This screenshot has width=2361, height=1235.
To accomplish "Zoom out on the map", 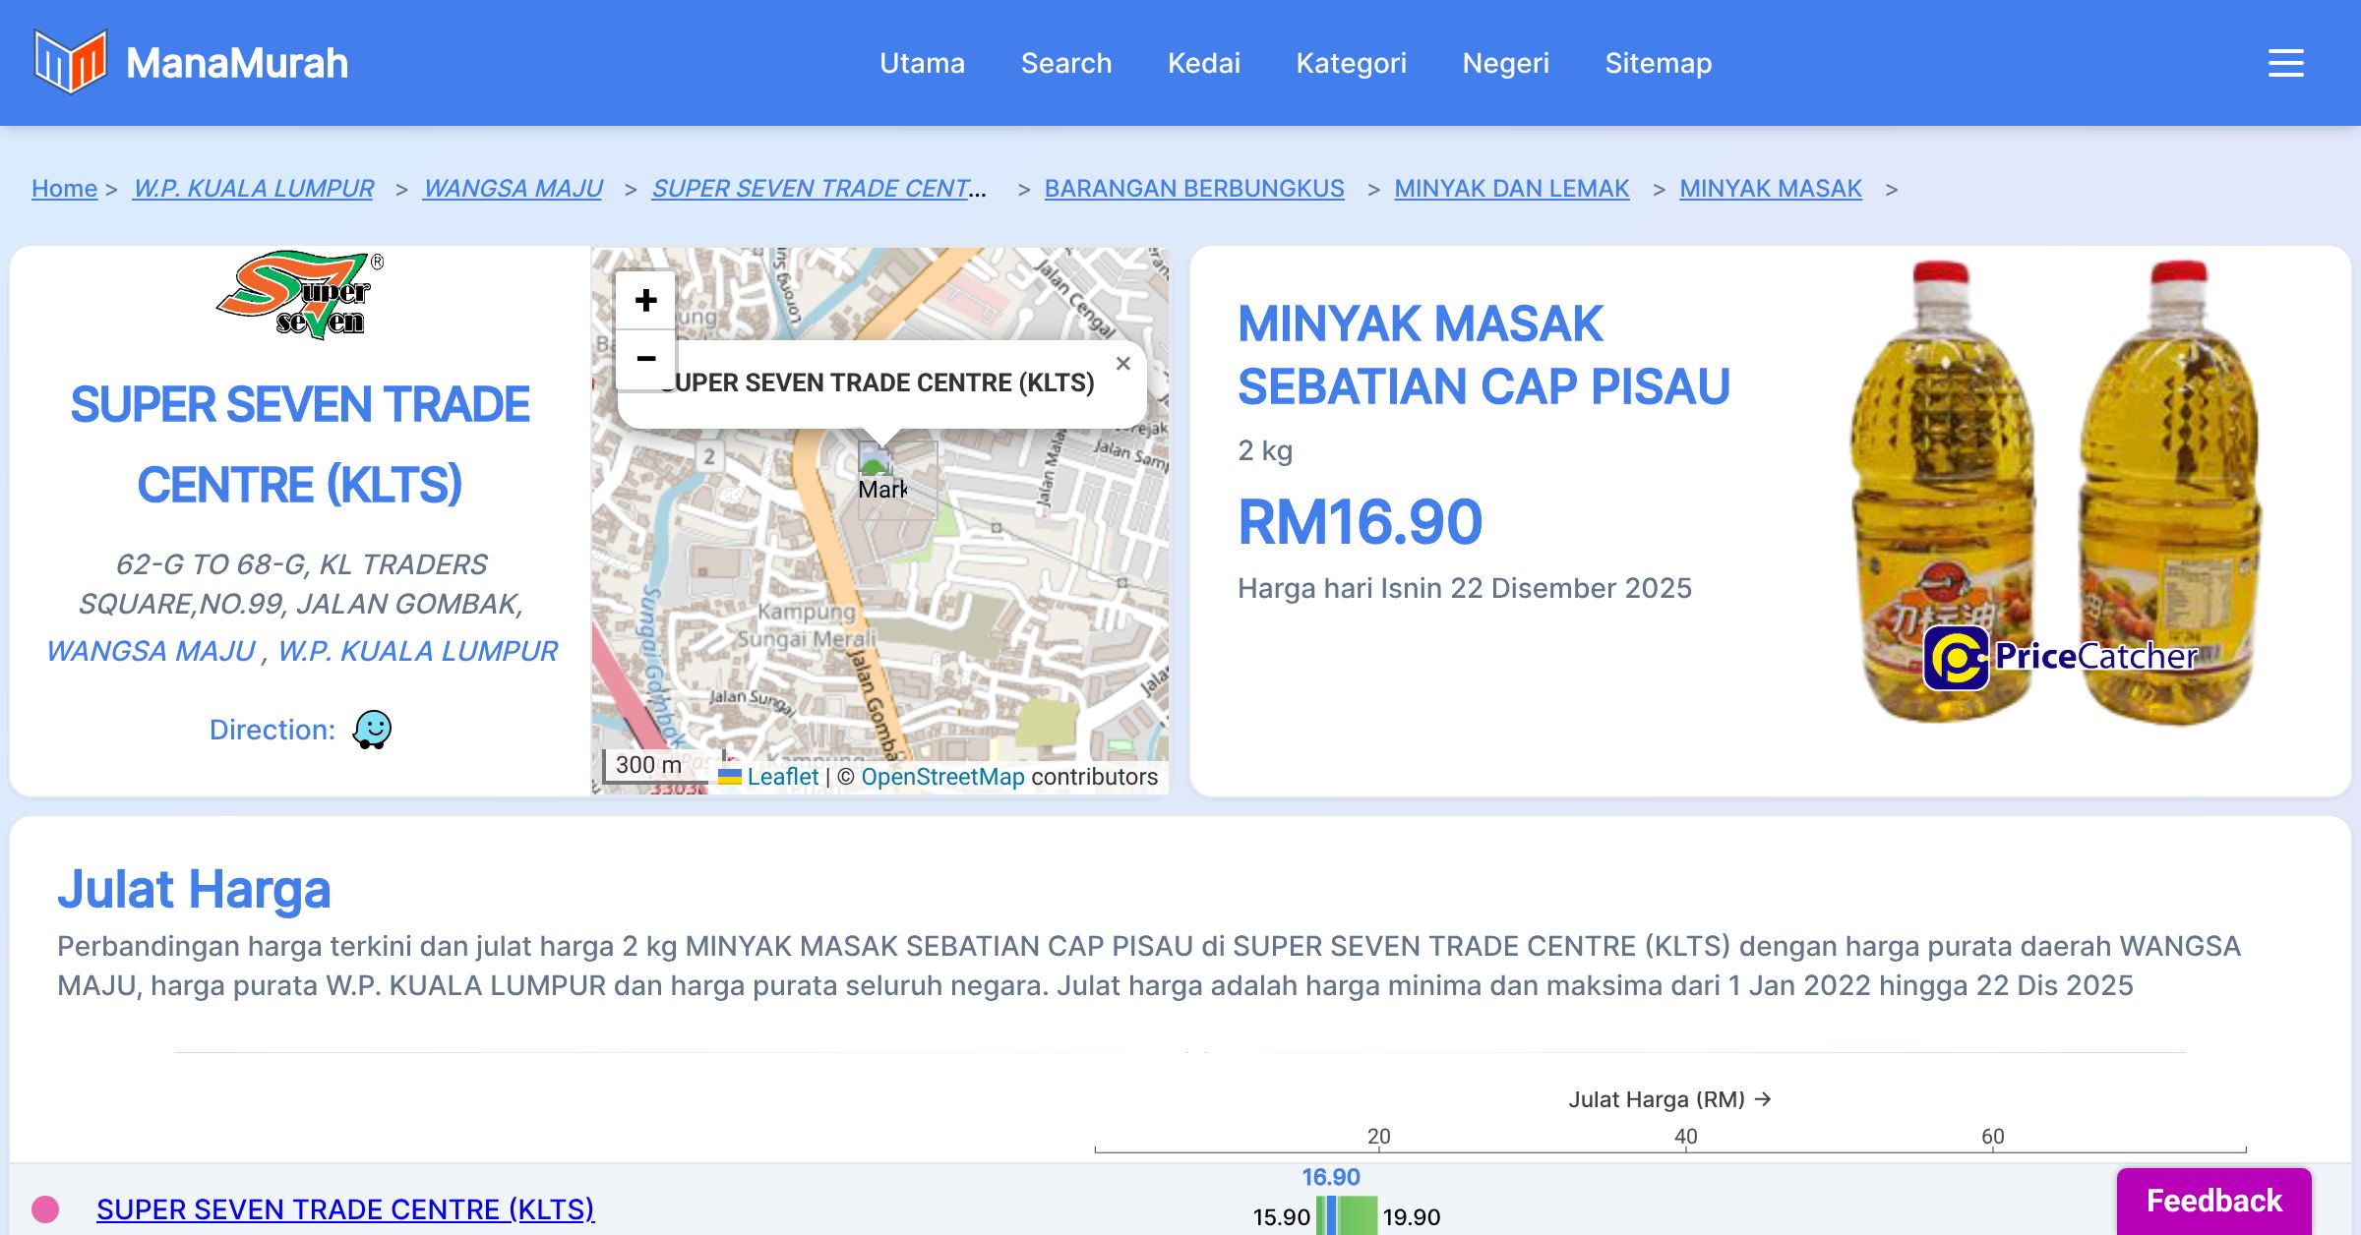I will tap(645, 359).
